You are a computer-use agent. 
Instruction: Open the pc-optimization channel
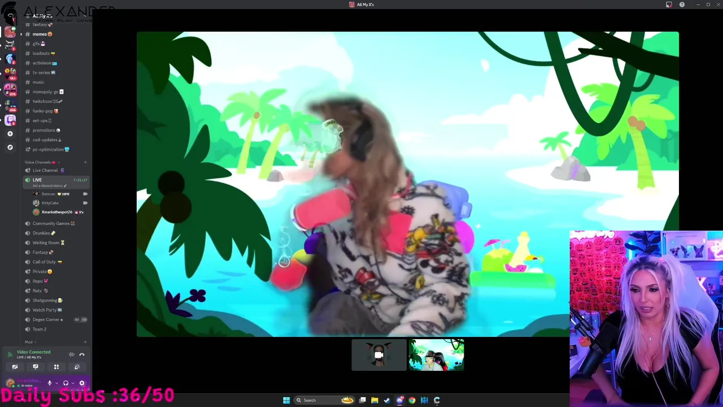coord(55,149)
